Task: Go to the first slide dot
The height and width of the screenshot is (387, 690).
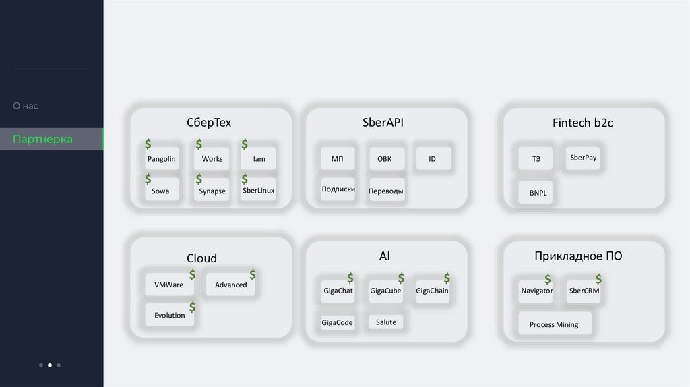Action: click(x=41, y=365)
